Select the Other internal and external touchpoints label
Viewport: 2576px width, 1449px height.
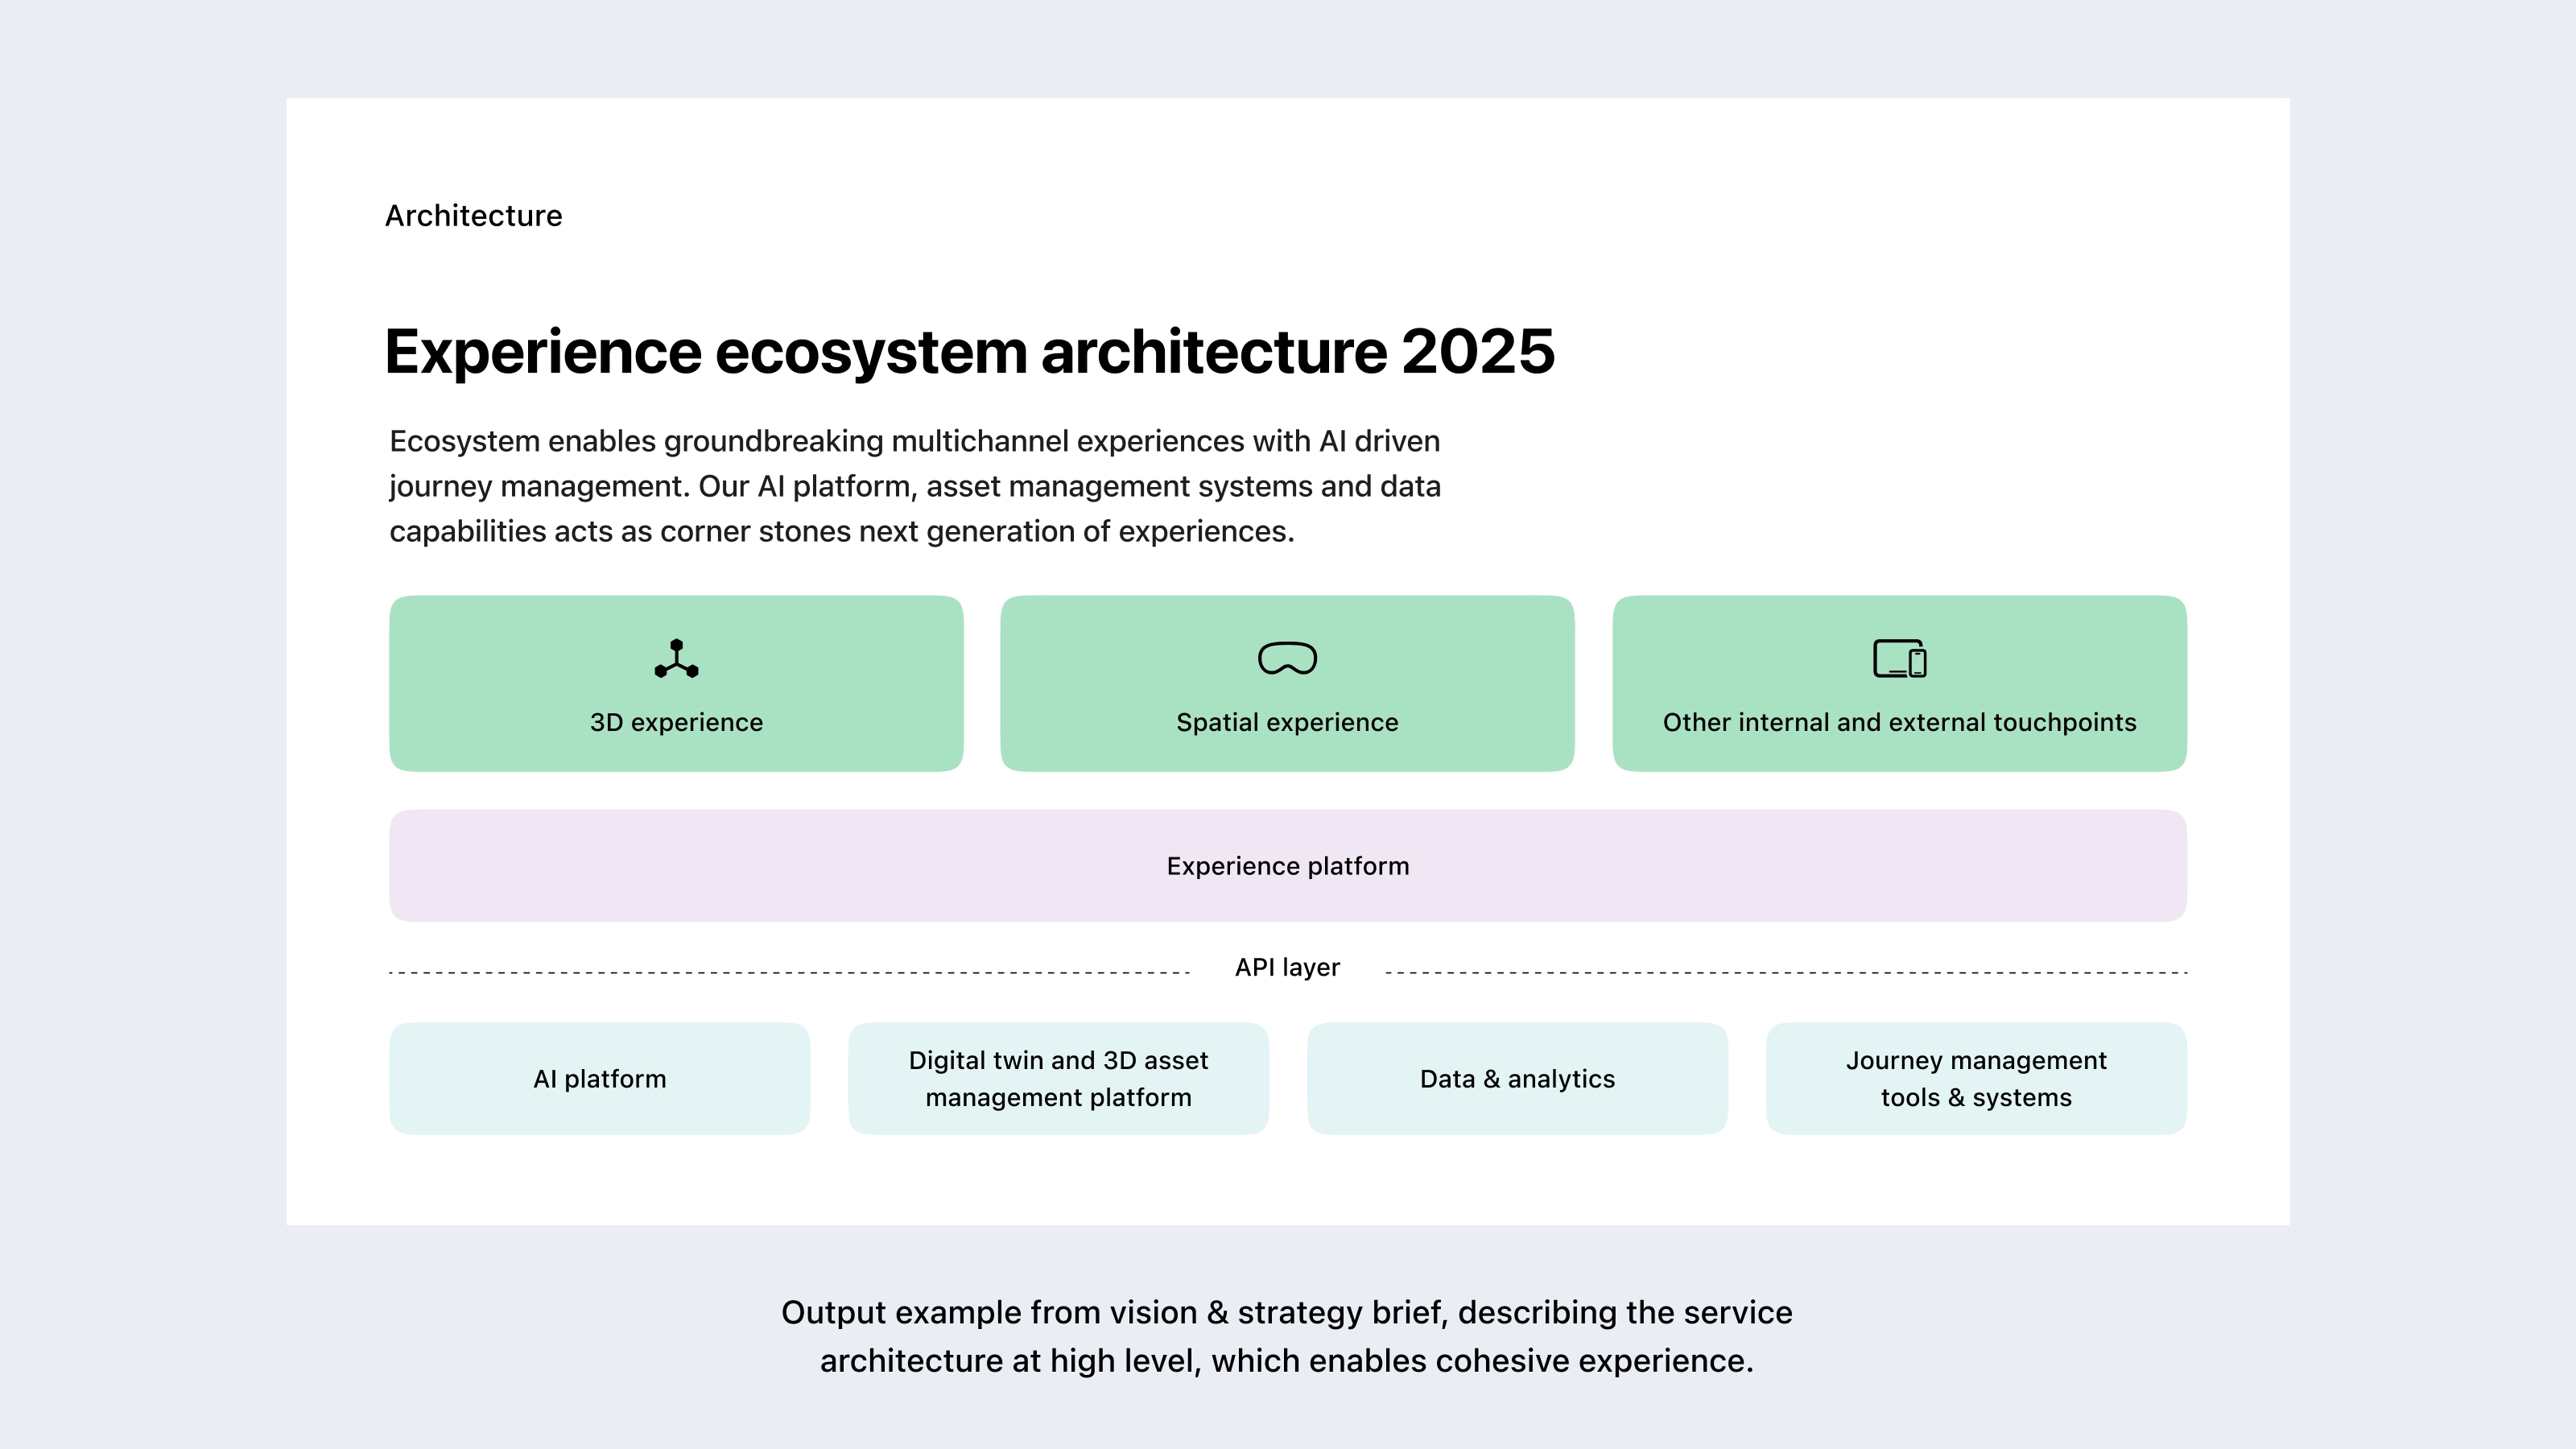[x=1899, y=722]
